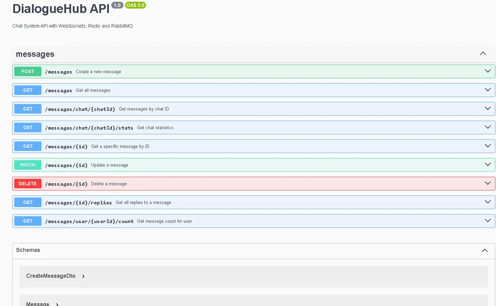The image size is (496, 306).
Task: Expand chevron for Get messages by chat ID
Action: 488,108
